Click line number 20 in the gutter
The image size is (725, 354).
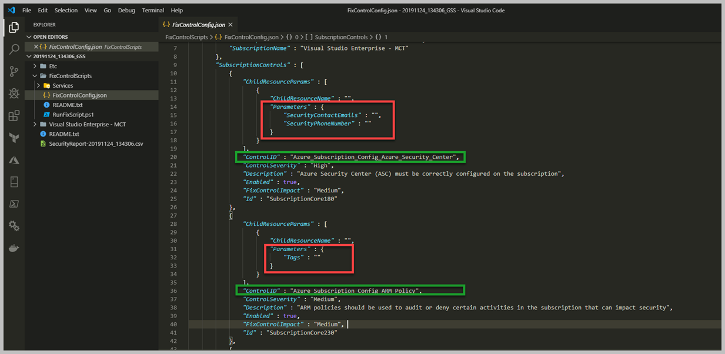pyautogui.click(x=173, y=157)
